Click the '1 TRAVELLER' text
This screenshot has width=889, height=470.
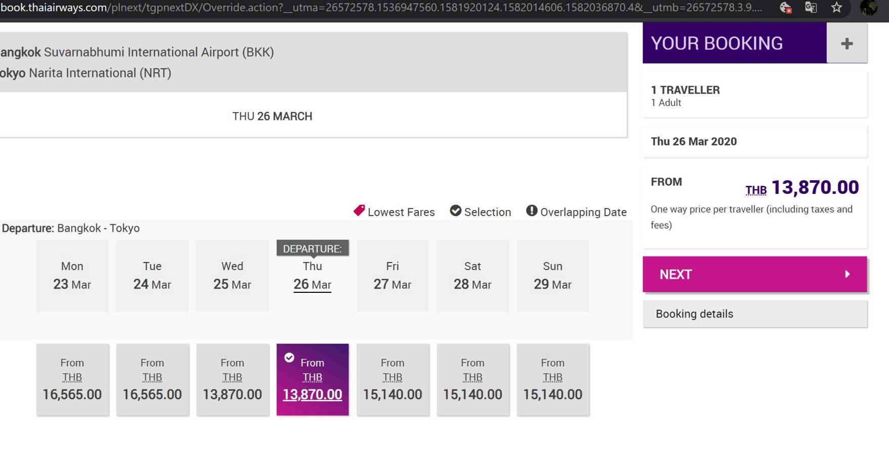tap(685, 90)
